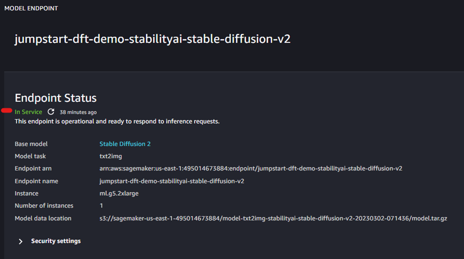
Task: Click the txt2img model task value
Action: (x=111, y=156)
